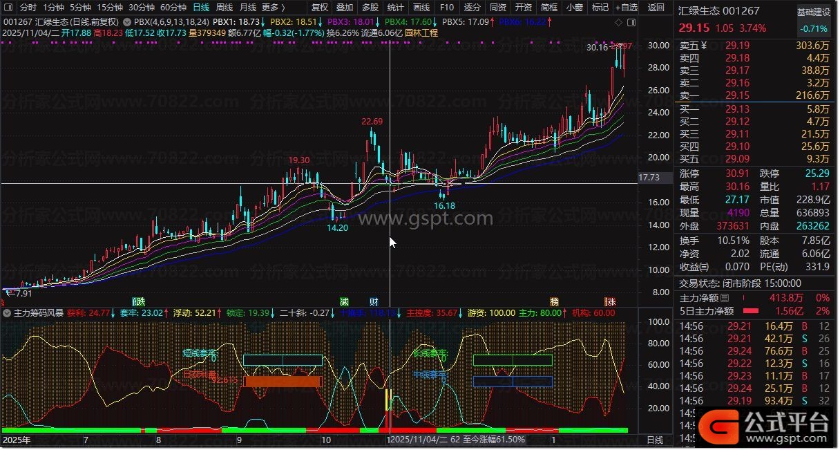
Task: Click the 榜 event marker on chart
Action: [x=554, y=301]
